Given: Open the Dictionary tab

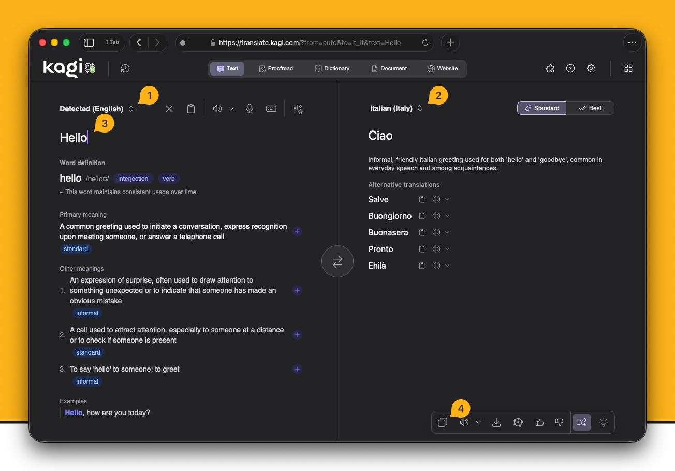Looking at the screenshot, I should 332,68.
